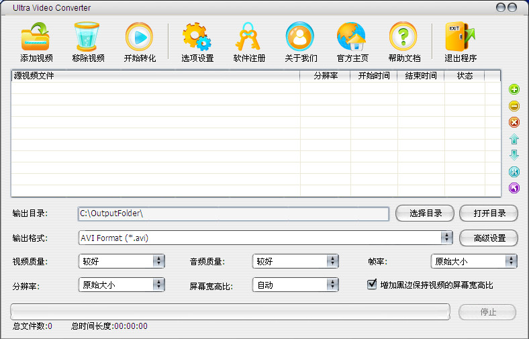
Task: Click 结束时间 column header
Action: point(421,76)
